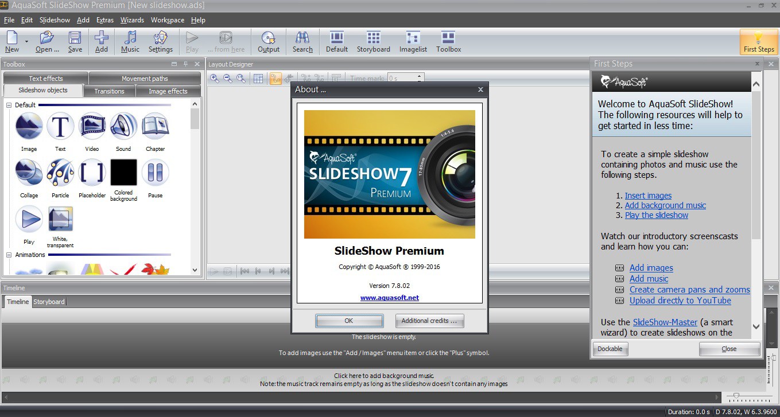Screen dimensions: 780x417
Task: Open the Settings toolbar icon
Action: tap(161, 41)
